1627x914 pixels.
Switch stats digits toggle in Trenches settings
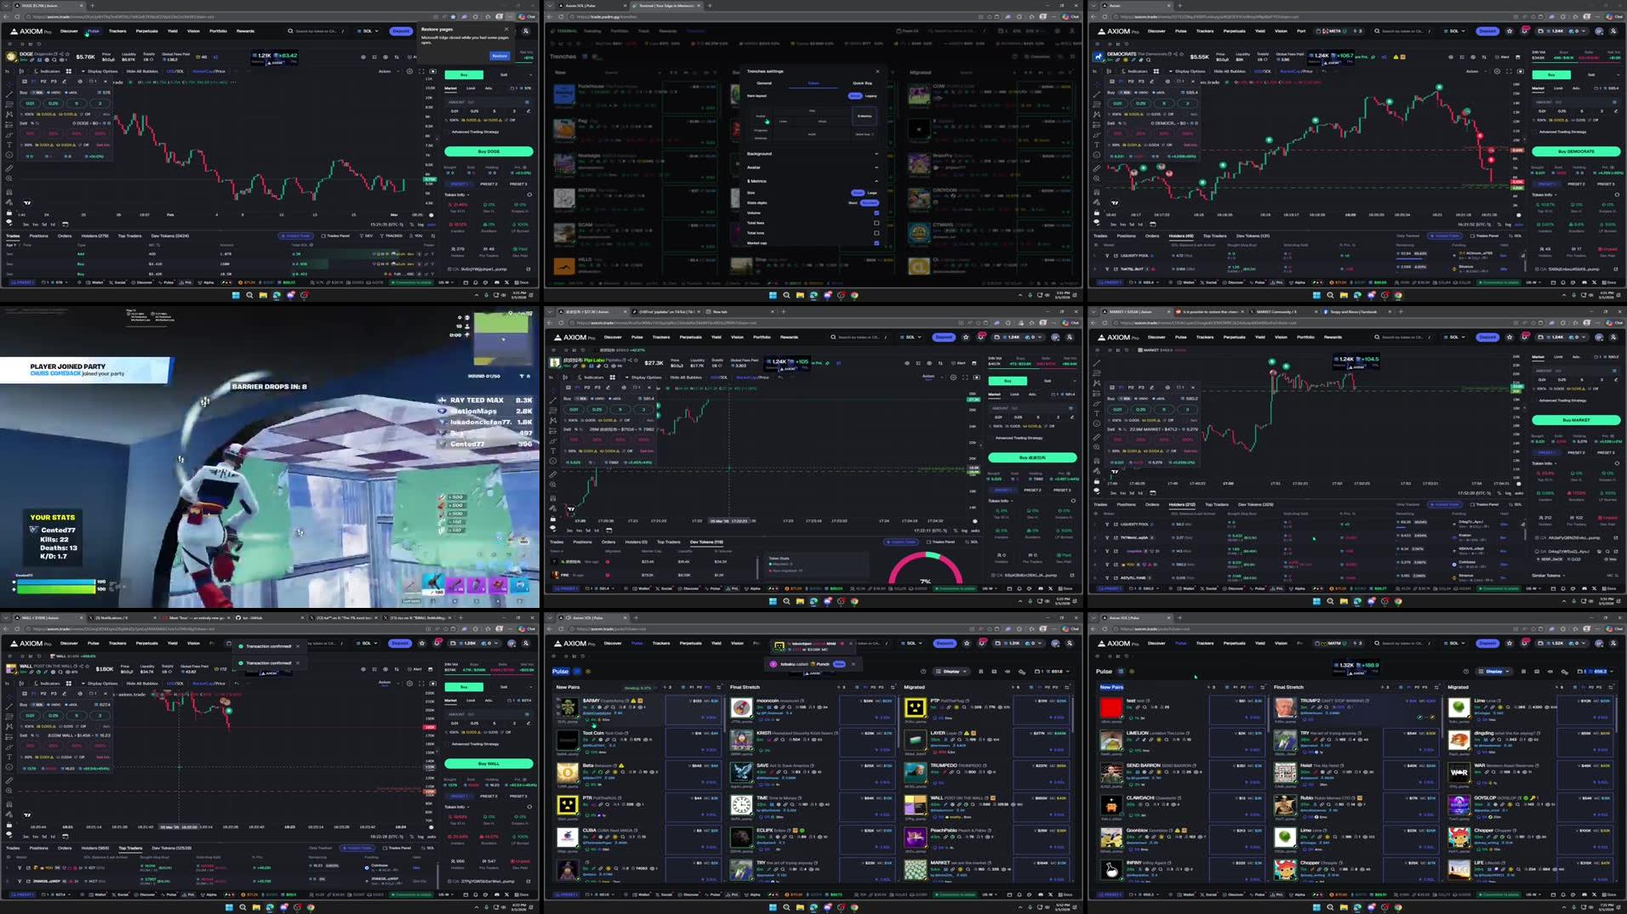869,203
